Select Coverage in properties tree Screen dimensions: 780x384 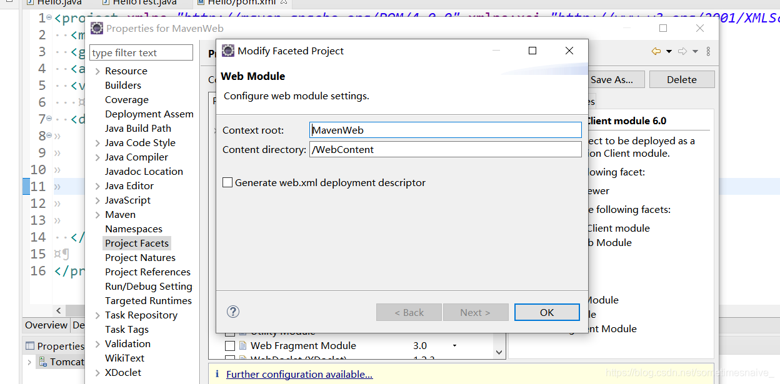pyautogui.click(x=127, y=100)
